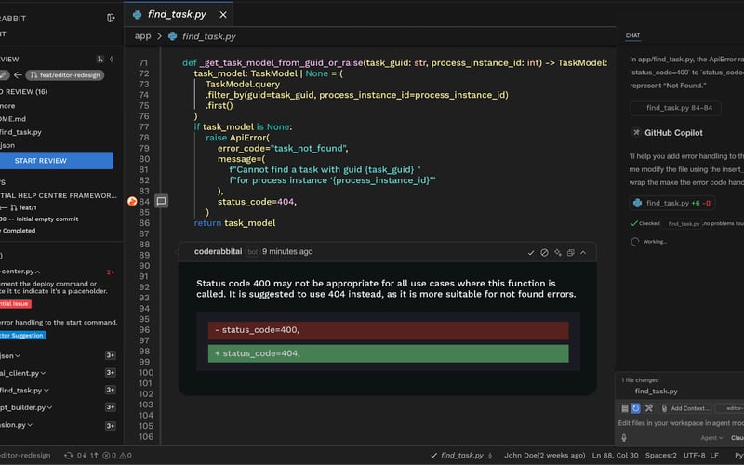The image size is (744, 465).
Task: Open find_task.py 84-84 reference chip in chat
Action: [x=676, y=108]
